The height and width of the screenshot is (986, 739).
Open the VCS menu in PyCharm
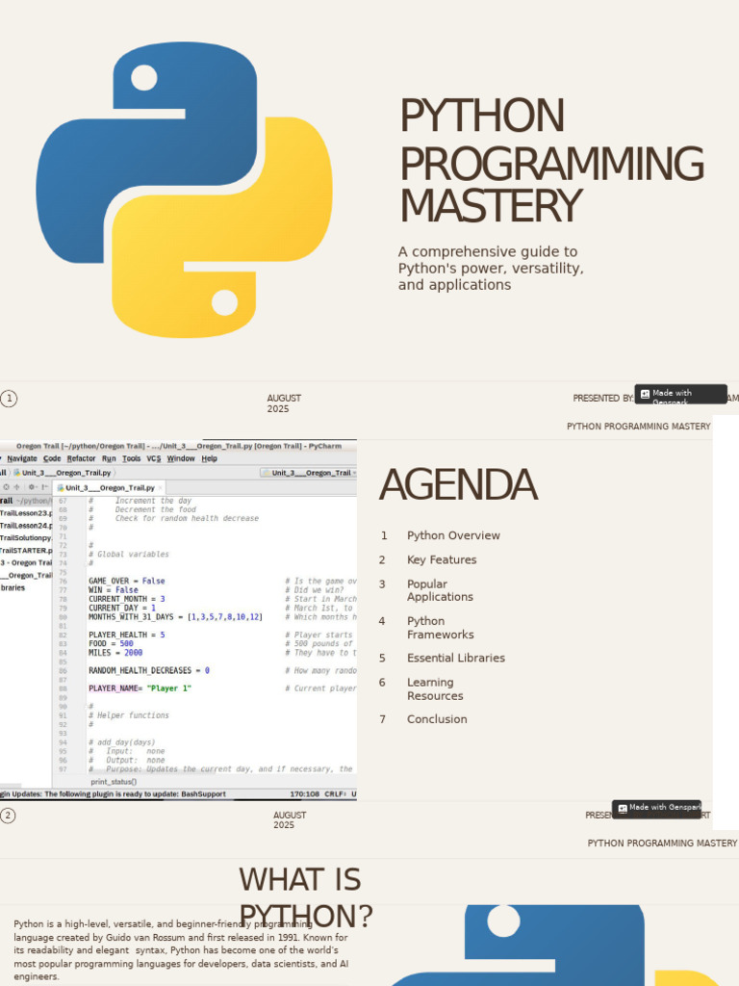154,458
